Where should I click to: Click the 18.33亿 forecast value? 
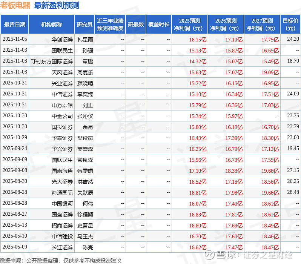pyautogui.click(x=234, y=171)
